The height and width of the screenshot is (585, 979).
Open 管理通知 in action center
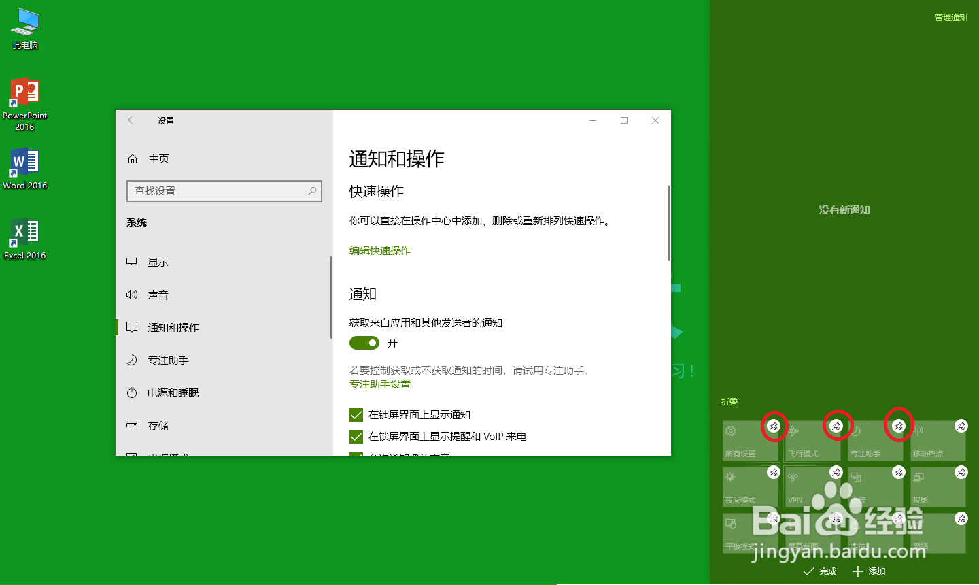point(950,18)
